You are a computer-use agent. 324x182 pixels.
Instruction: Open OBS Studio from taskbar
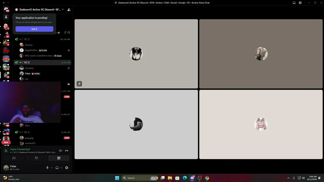pyautogui.click(x=200, y=178)
